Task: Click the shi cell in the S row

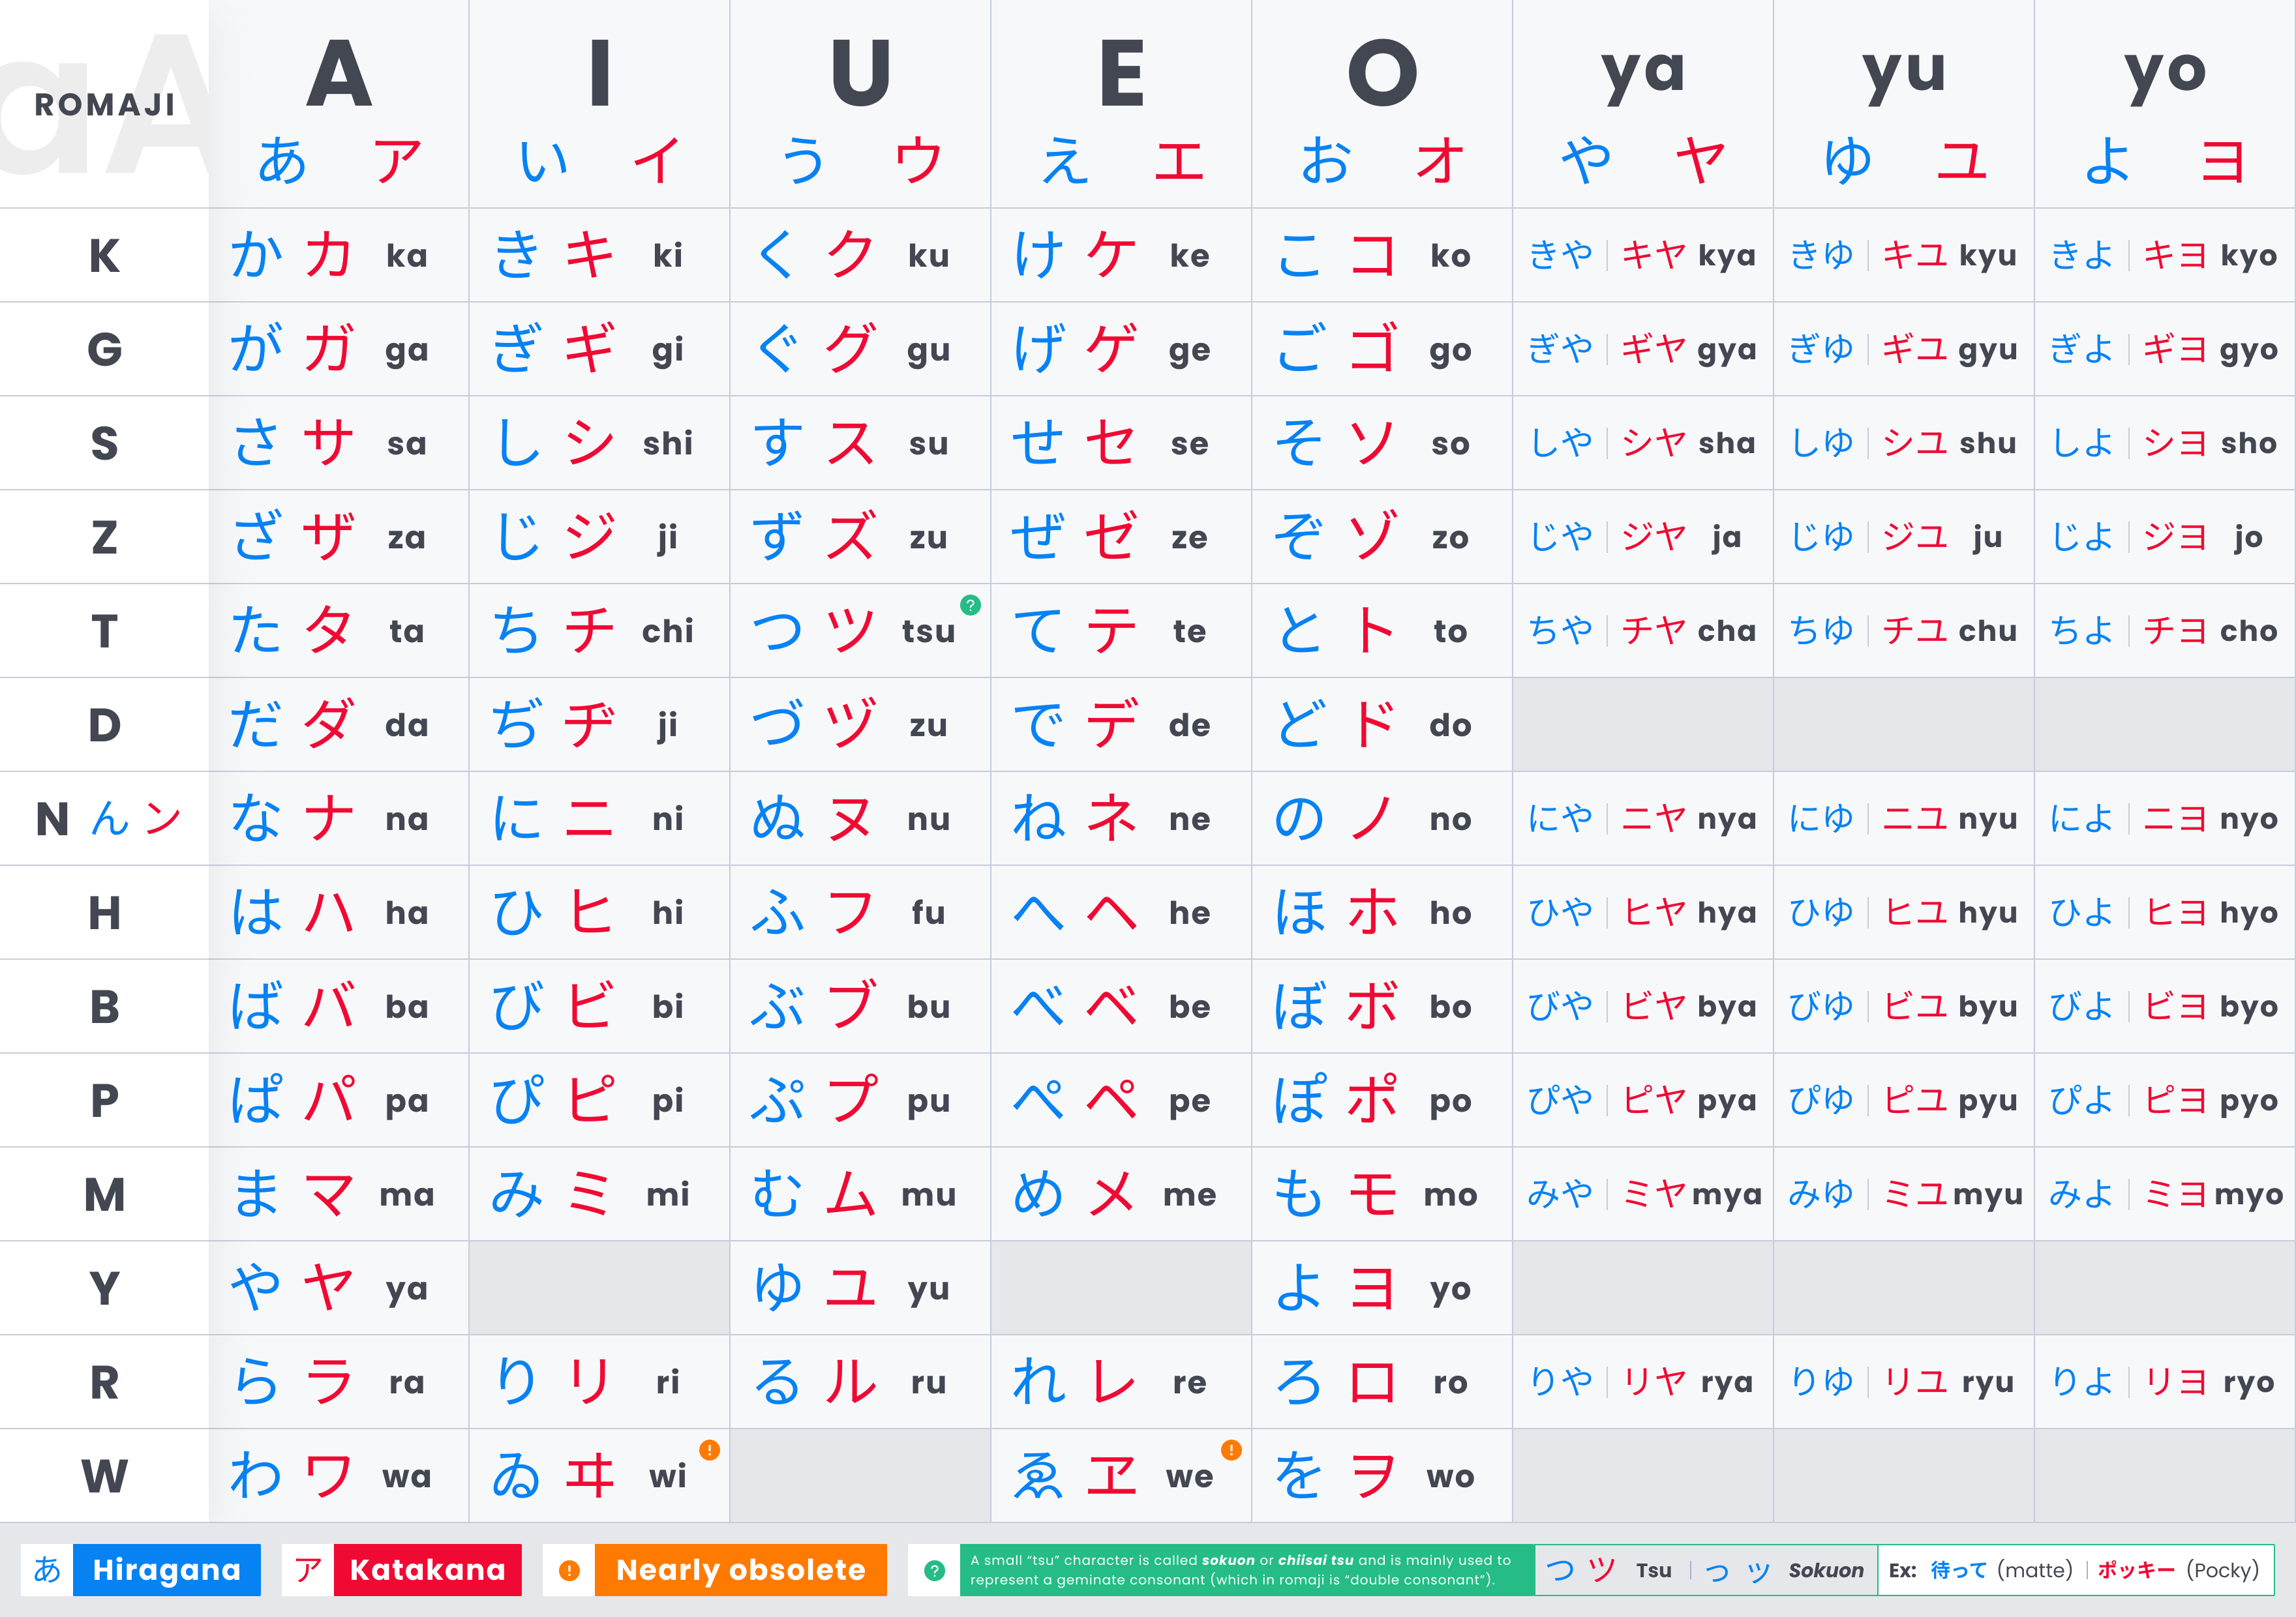Action: 600,443
